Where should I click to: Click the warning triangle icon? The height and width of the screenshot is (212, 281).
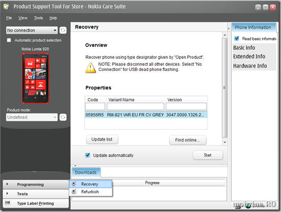pyautogui.click(x=90, y=67)
